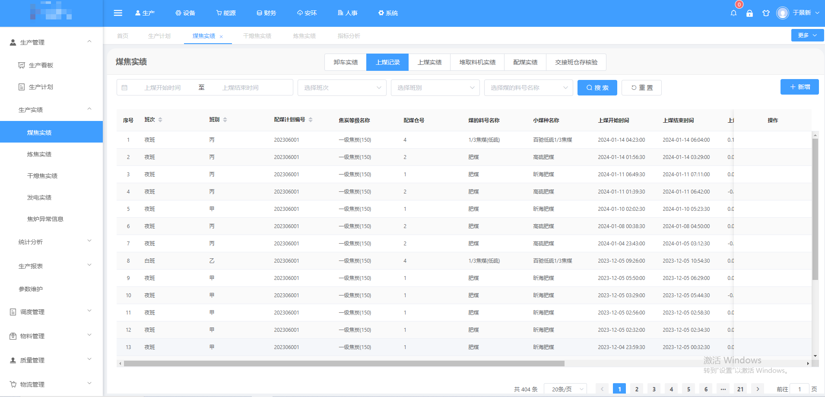Open 安环 top navigation menu
The width and height of the screenshot is (825, 397).
coord(307,13)
